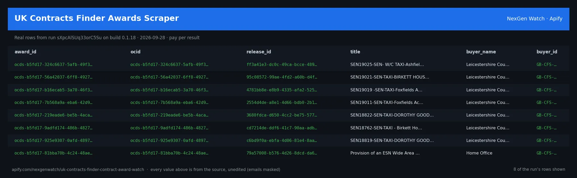
Task: Select award_id cell ocds-b5fd17-925e9307-0afd-4897…
Action: point(53,141)
